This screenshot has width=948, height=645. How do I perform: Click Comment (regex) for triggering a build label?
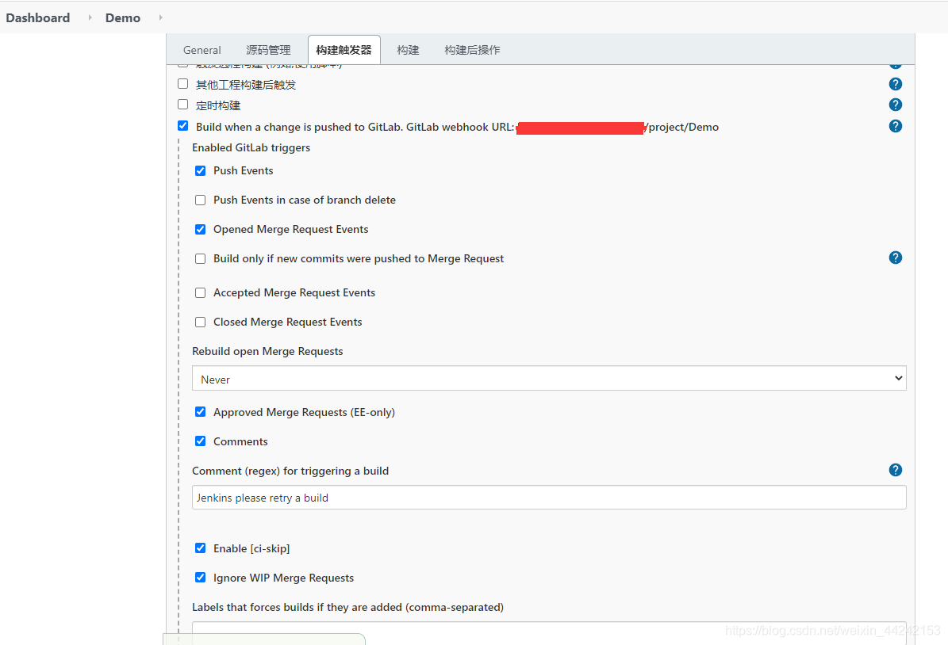pyautogui.click(x=290, y=471)
